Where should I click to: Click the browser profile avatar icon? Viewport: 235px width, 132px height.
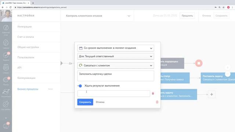228,7
